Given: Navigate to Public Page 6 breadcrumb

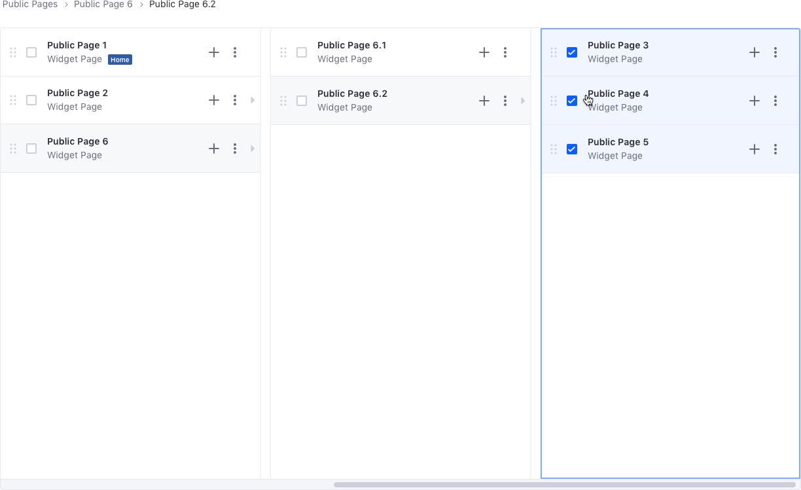Looking at the screenshot, I should pyautogui.click(x=103, y=5).
